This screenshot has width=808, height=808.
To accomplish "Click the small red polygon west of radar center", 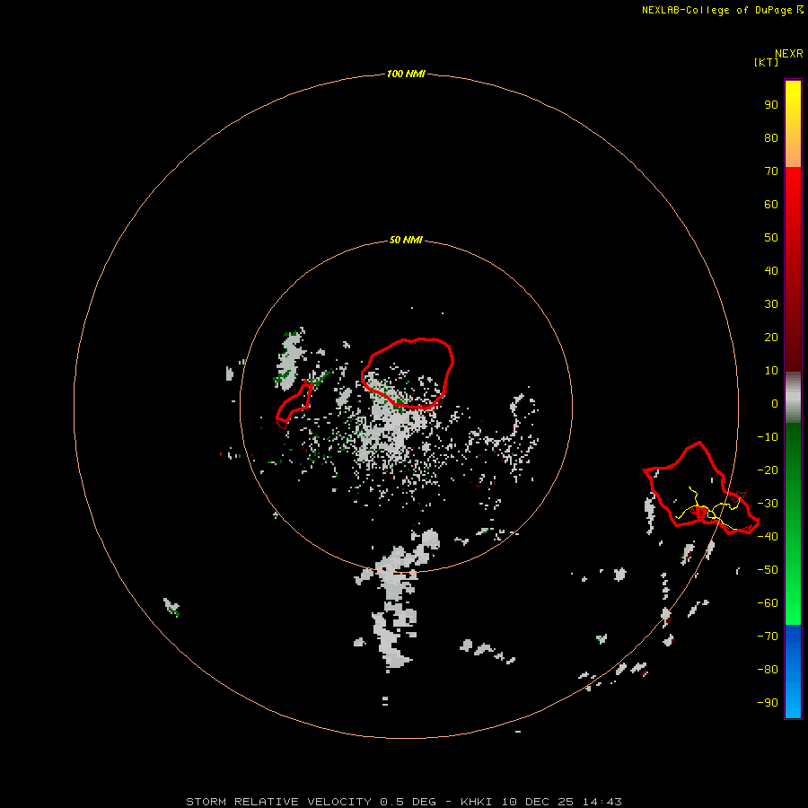I will point(294,406).
